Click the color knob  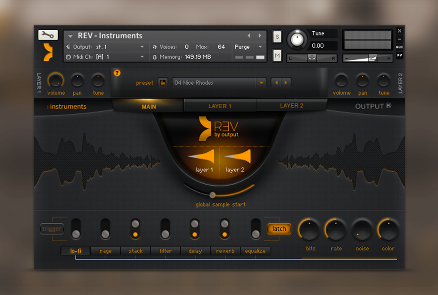[x=388, y=230]
